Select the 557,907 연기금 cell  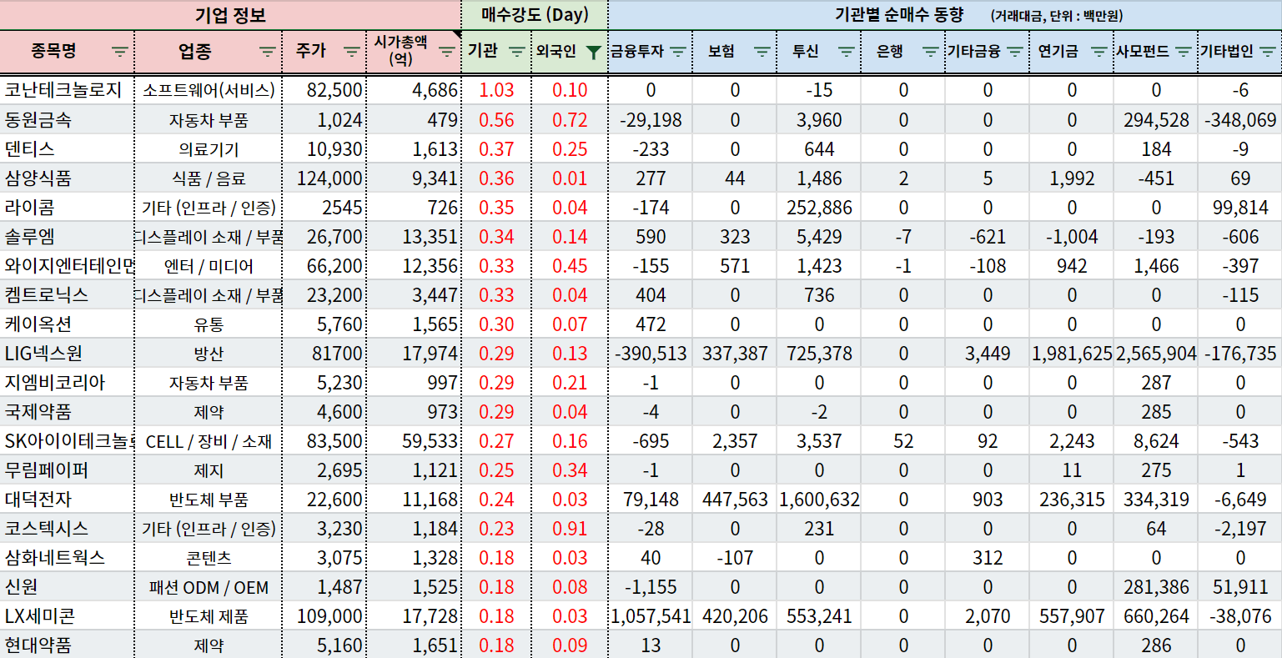1072,615
